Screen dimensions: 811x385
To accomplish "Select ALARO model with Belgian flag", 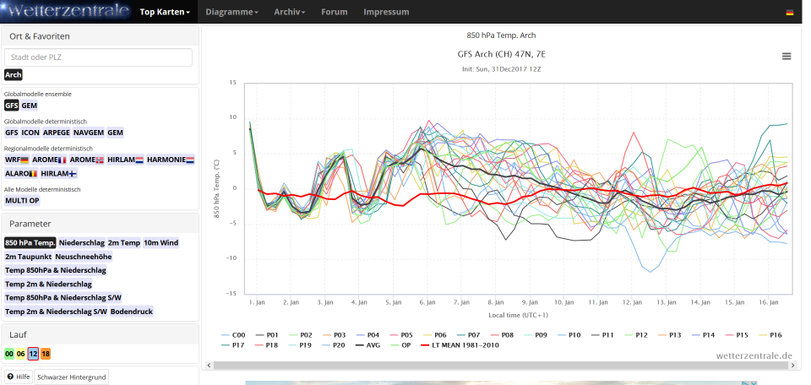I will [x=21, y=173].
